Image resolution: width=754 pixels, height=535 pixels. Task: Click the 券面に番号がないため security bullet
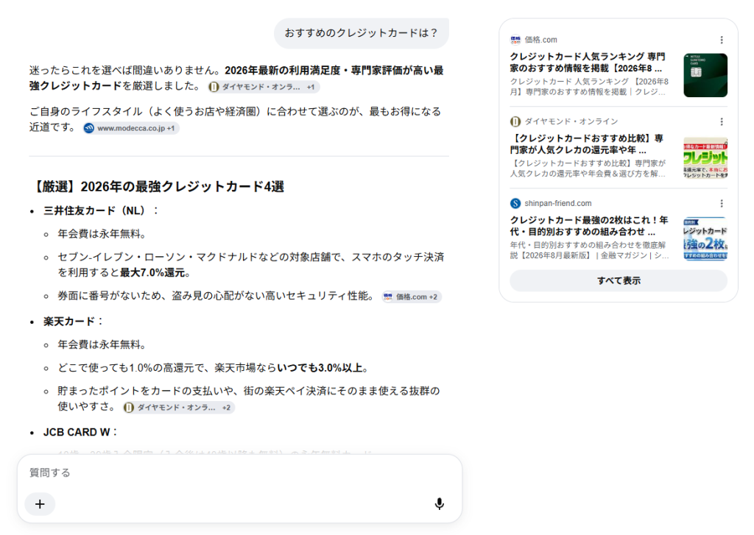[216, 296]
